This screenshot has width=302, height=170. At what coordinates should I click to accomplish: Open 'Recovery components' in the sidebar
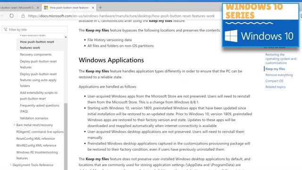pyautogui.click(x=36, y=55)
